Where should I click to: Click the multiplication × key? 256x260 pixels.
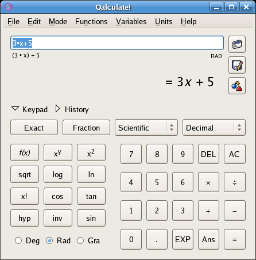pos(208,182)
